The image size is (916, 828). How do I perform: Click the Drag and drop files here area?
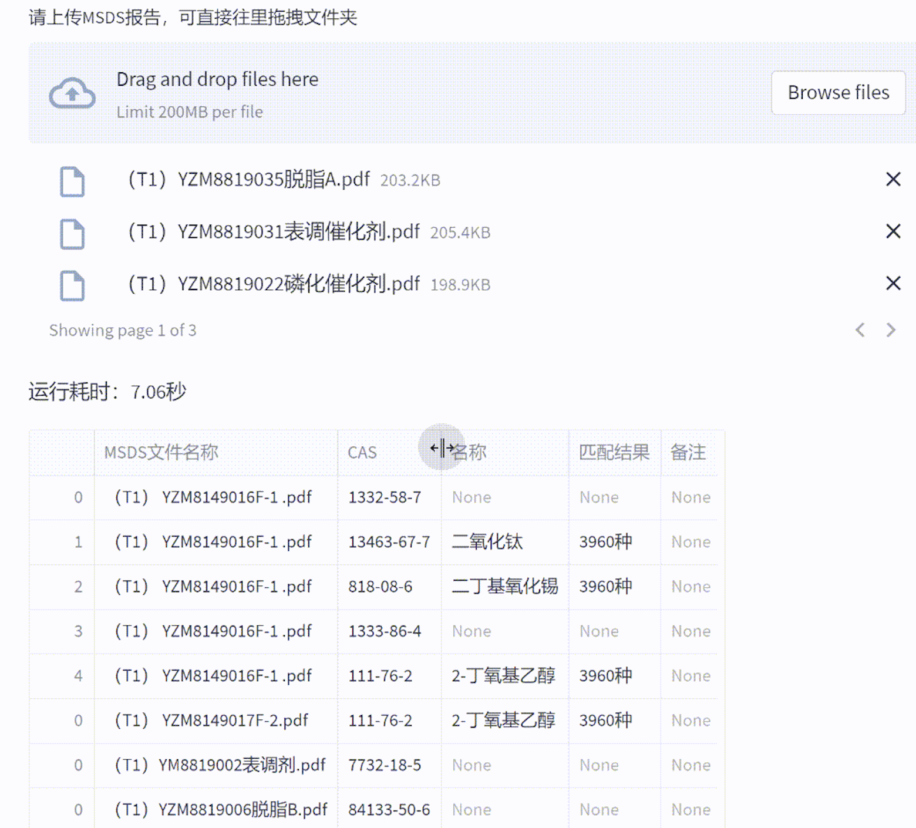[217, 80]
